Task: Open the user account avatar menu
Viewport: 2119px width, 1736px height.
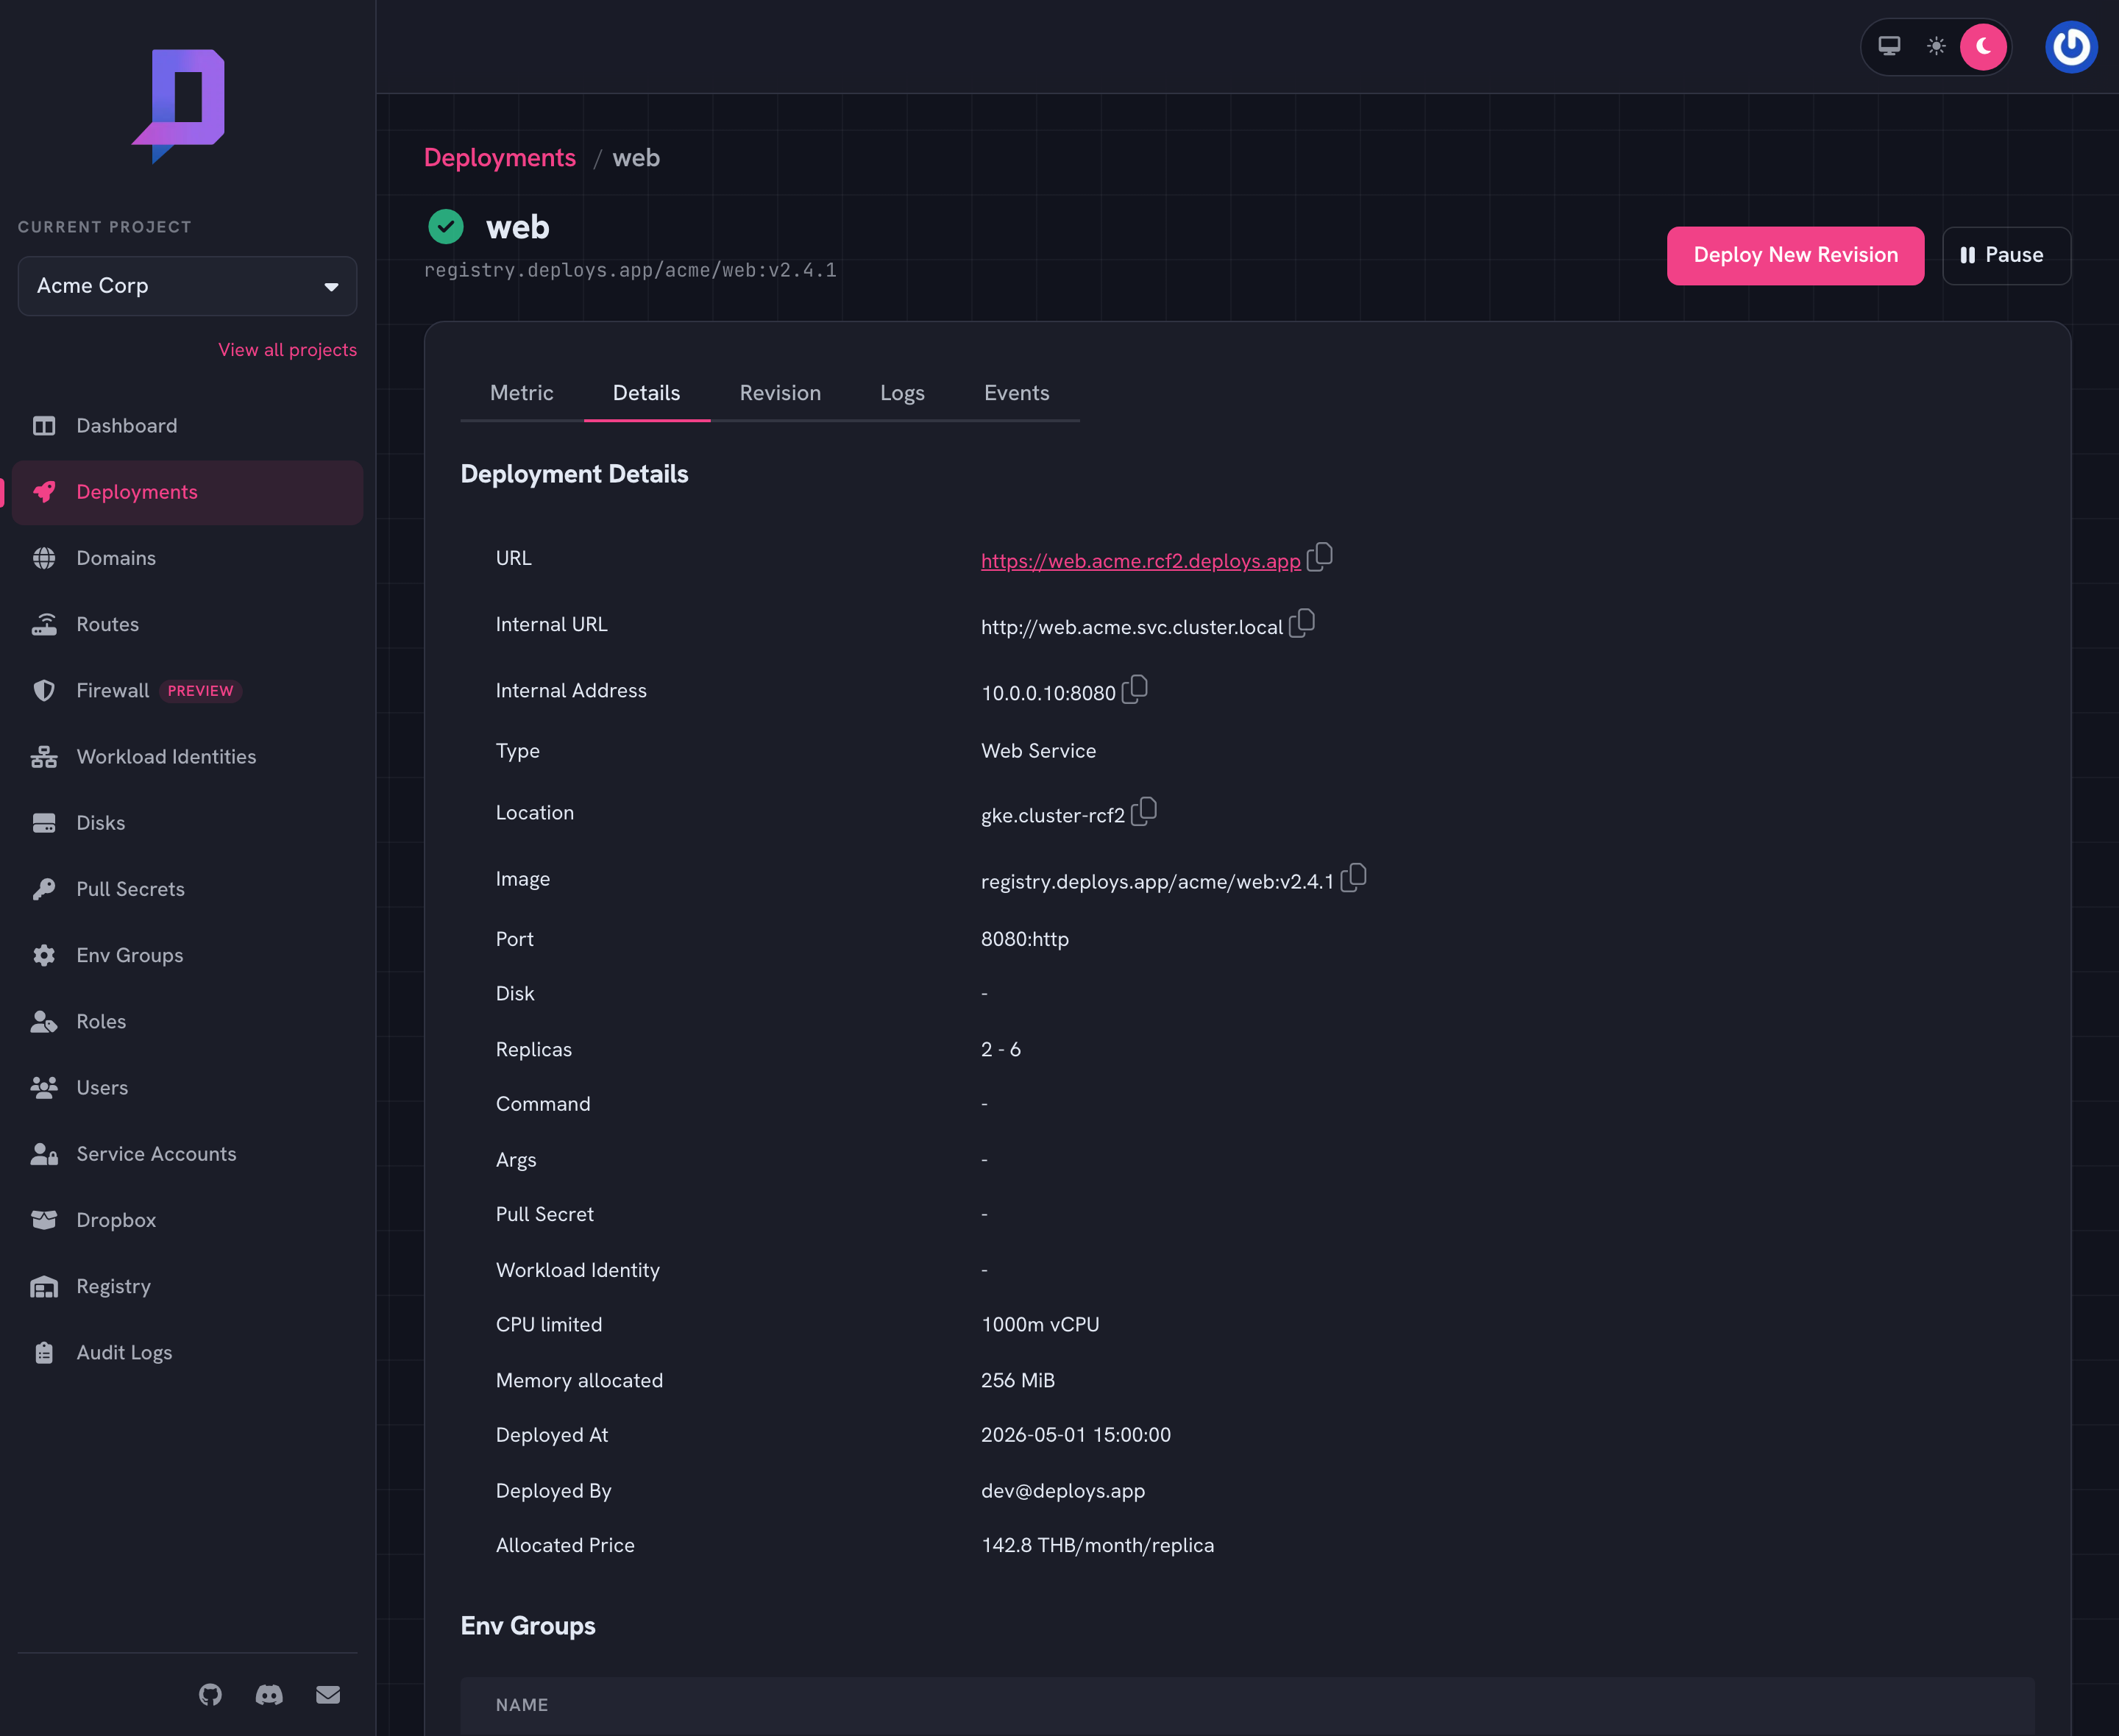Action: [2071, 46]
